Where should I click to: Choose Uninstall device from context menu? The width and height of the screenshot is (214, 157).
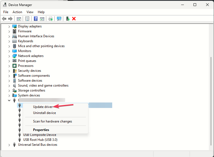(x=56, y=113)
